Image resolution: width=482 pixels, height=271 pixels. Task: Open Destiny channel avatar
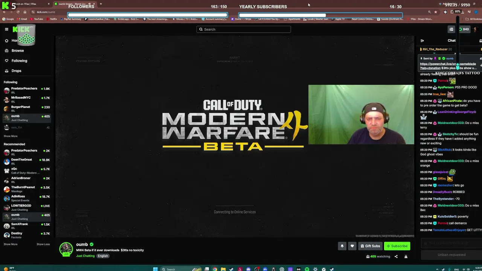click(x=6, y=235)
